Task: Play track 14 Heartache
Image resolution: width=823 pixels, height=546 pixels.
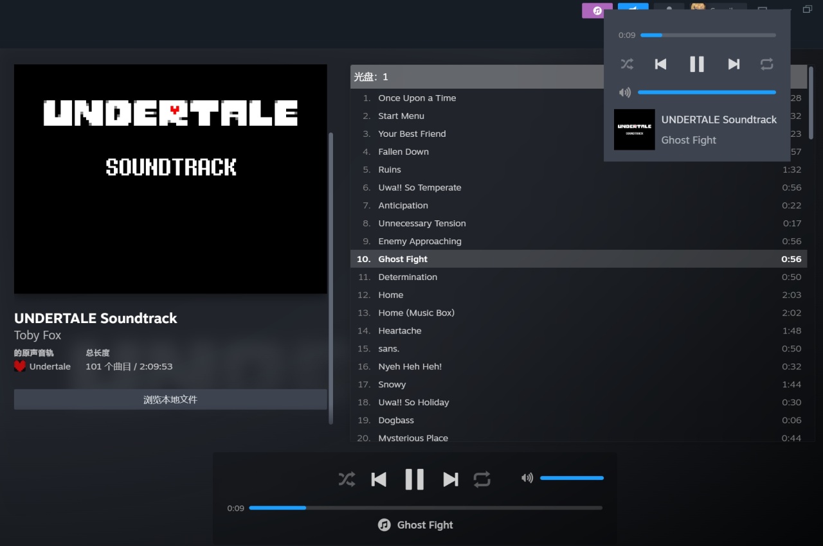Action: click(x=579, y=331)
